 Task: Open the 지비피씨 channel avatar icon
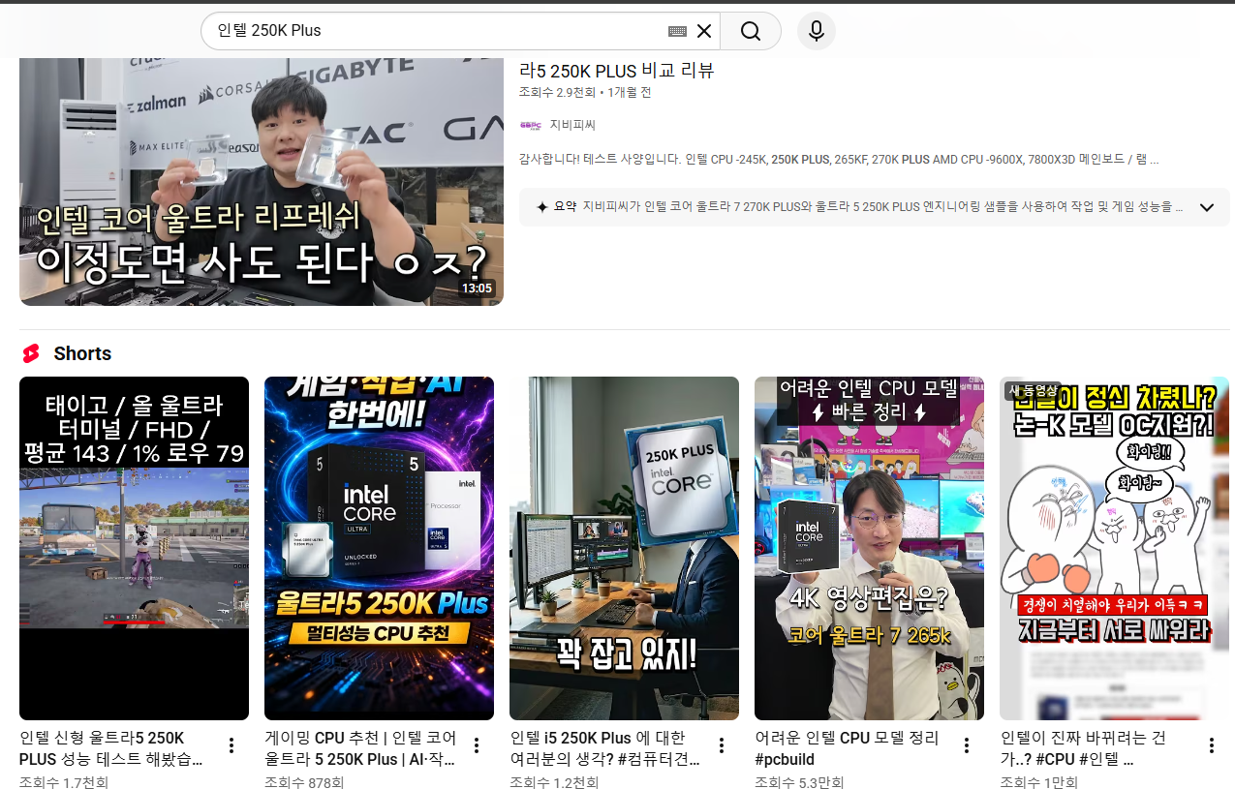[530, 125]
